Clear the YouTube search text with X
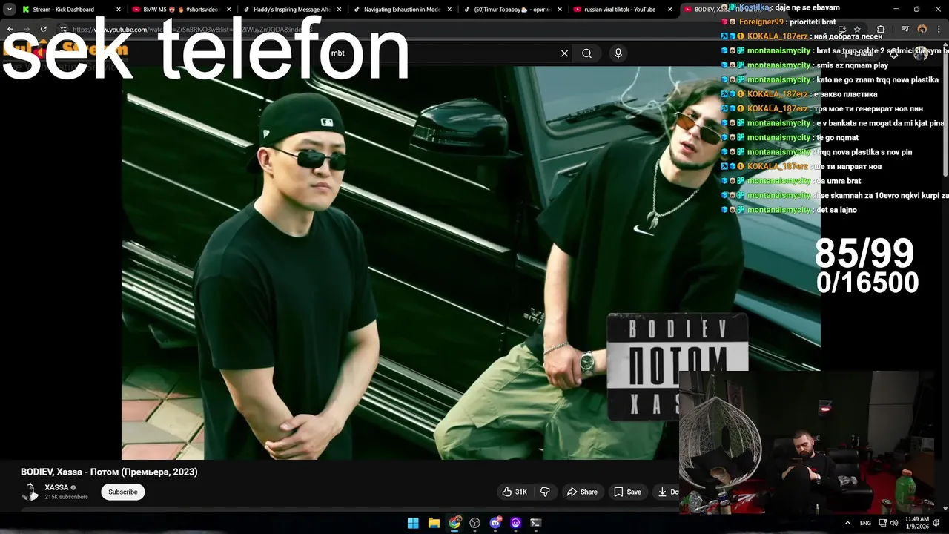The image size is (949, 534). click(x=564, y=53)
